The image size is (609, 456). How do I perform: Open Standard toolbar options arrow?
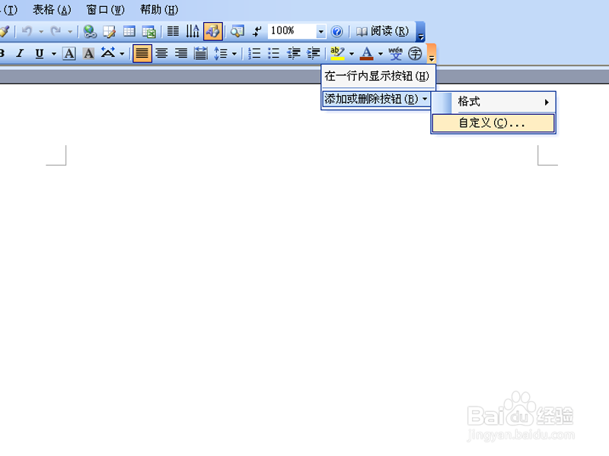pos(421,31)
